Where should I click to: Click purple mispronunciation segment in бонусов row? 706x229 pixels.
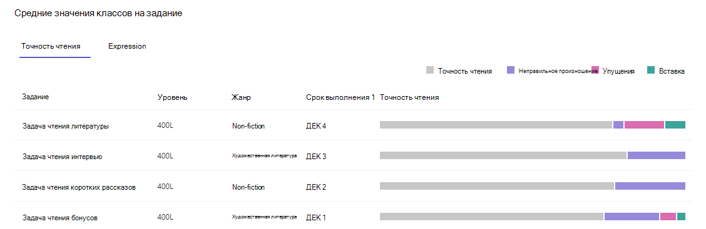[632, 217]
